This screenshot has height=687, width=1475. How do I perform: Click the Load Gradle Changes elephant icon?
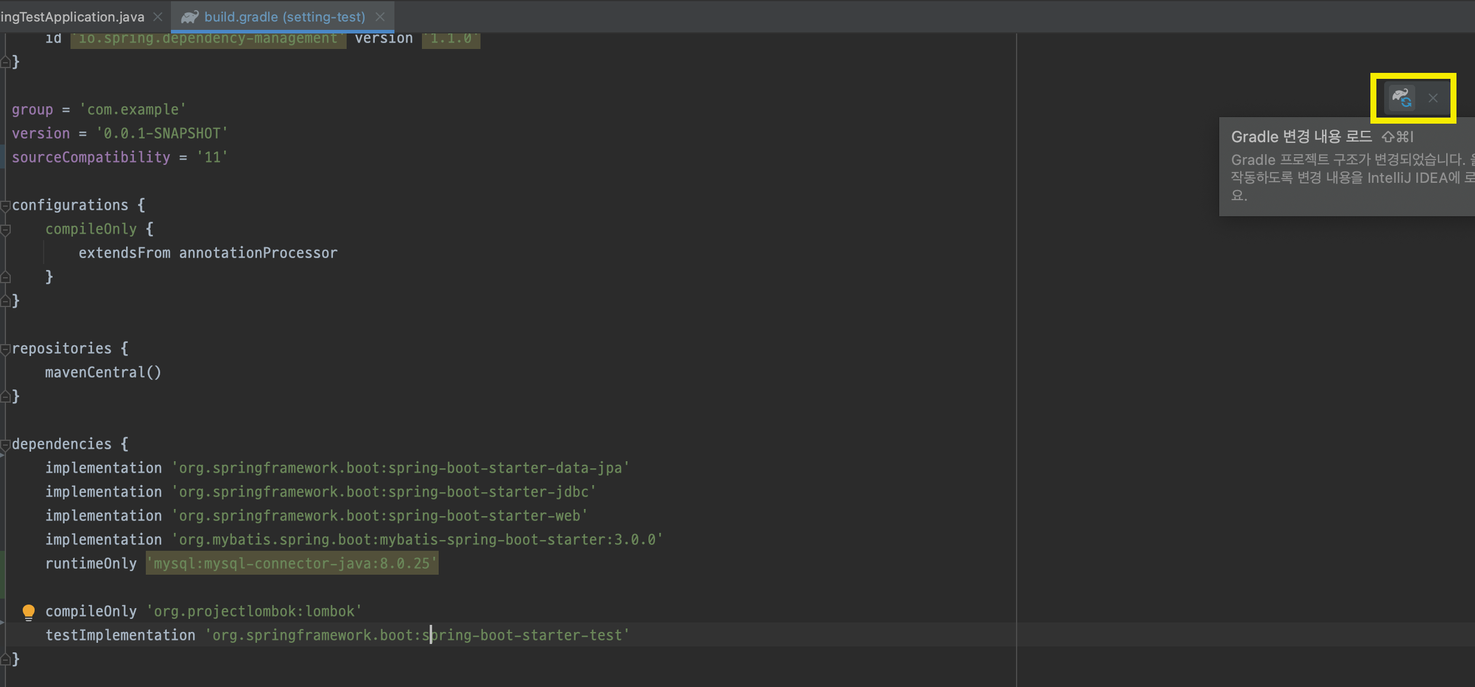tap(1401, 97)
